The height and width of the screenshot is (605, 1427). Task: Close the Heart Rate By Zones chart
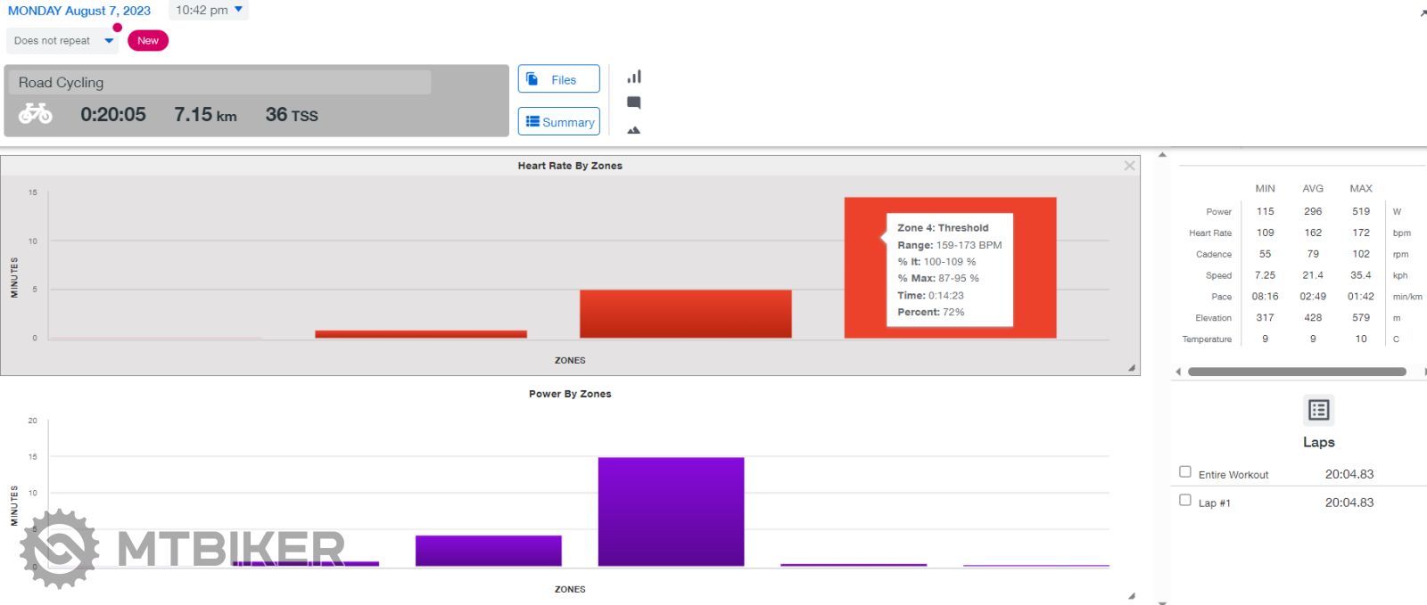(x=1129, y=166)
